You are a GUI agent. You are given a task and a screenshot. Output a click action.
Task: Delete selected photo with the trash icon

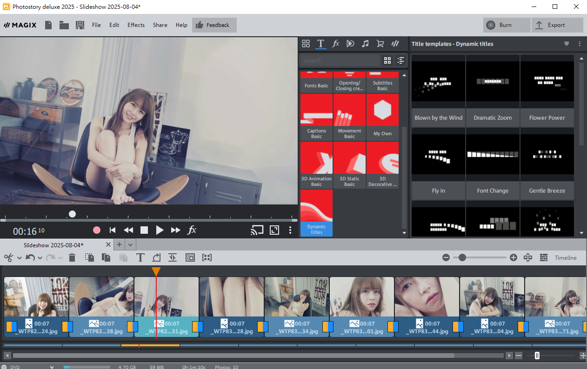pyautogui.click(x=72, y=257)
